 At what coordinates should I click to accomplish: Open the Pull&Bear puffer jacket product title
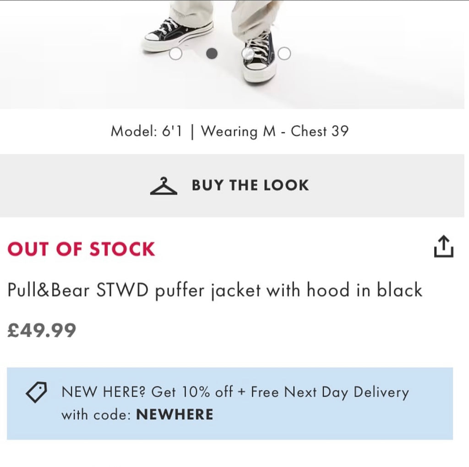pyautogui.click(x=214, y=290)
